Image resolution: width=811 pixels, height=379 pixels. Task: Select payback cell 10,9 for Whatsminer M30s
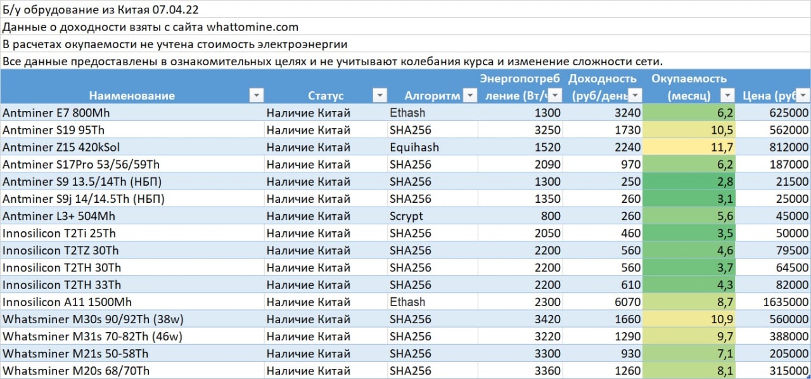[x=689, y=319]
